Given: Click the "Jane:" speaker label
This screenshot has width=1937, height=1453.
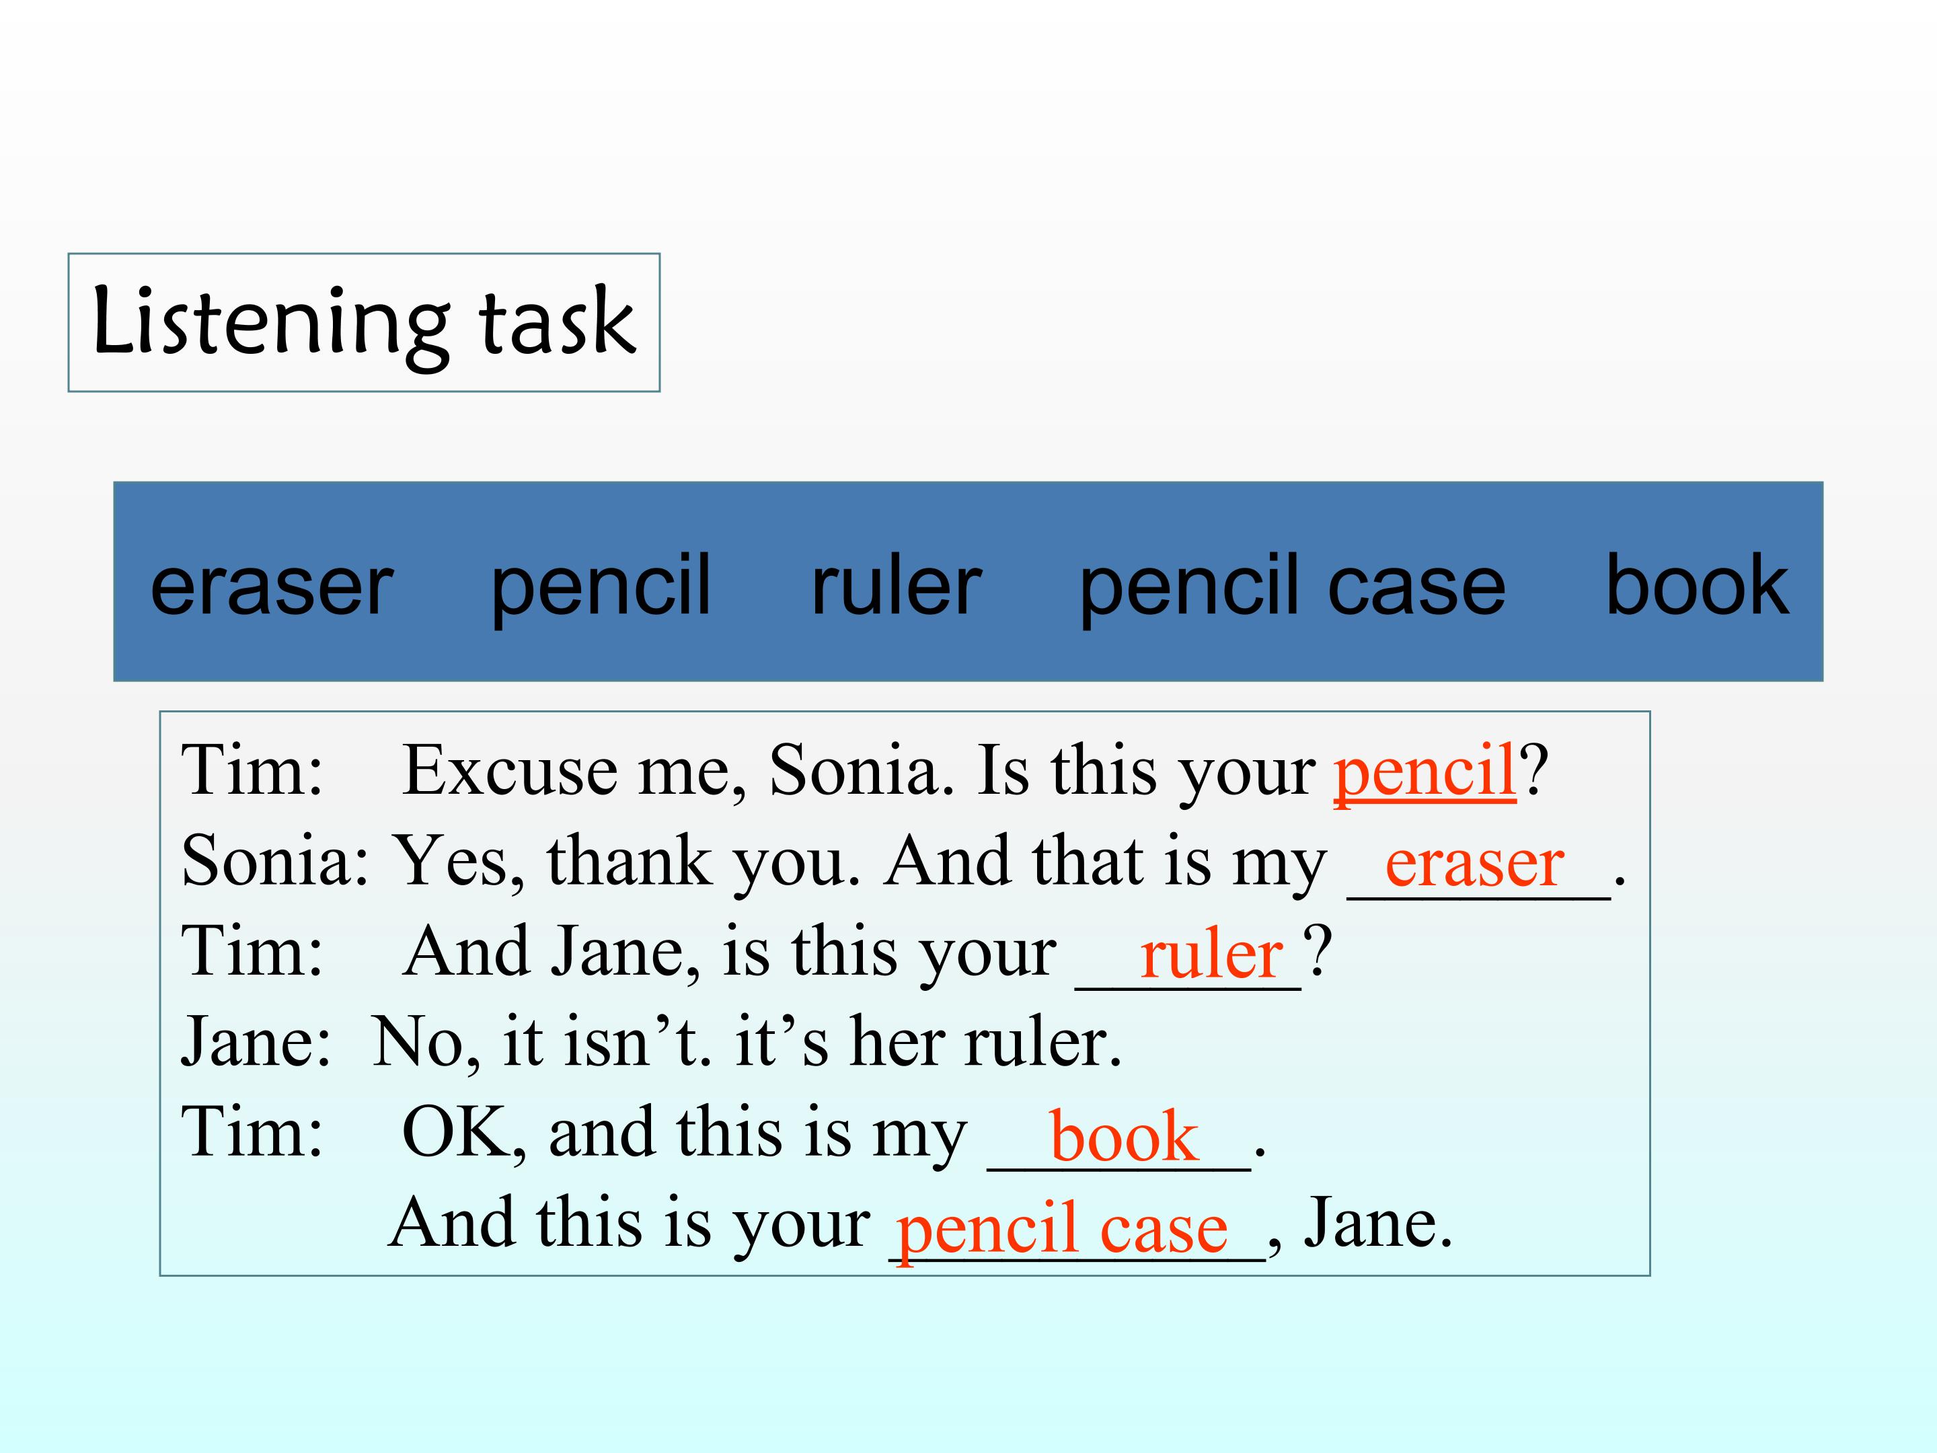Looking at the screenshot, I should tap(256, 1042).
